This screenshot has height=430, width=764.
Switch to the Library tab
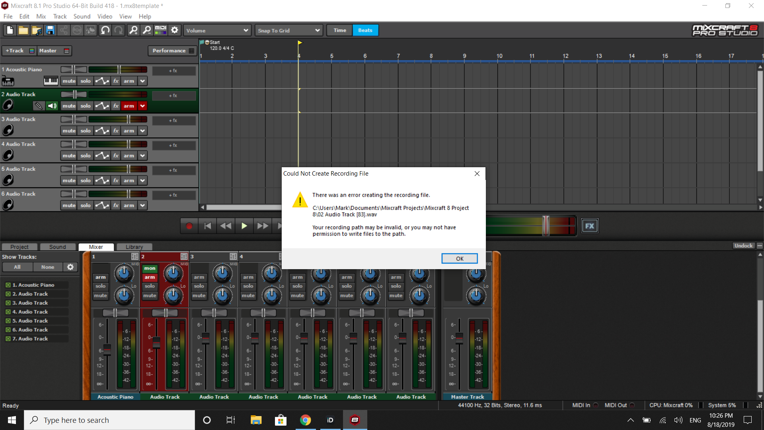click(134, 247)
